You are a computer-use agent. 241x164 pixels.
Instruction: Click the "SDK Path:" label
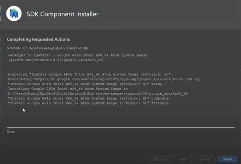coord(14,48)
